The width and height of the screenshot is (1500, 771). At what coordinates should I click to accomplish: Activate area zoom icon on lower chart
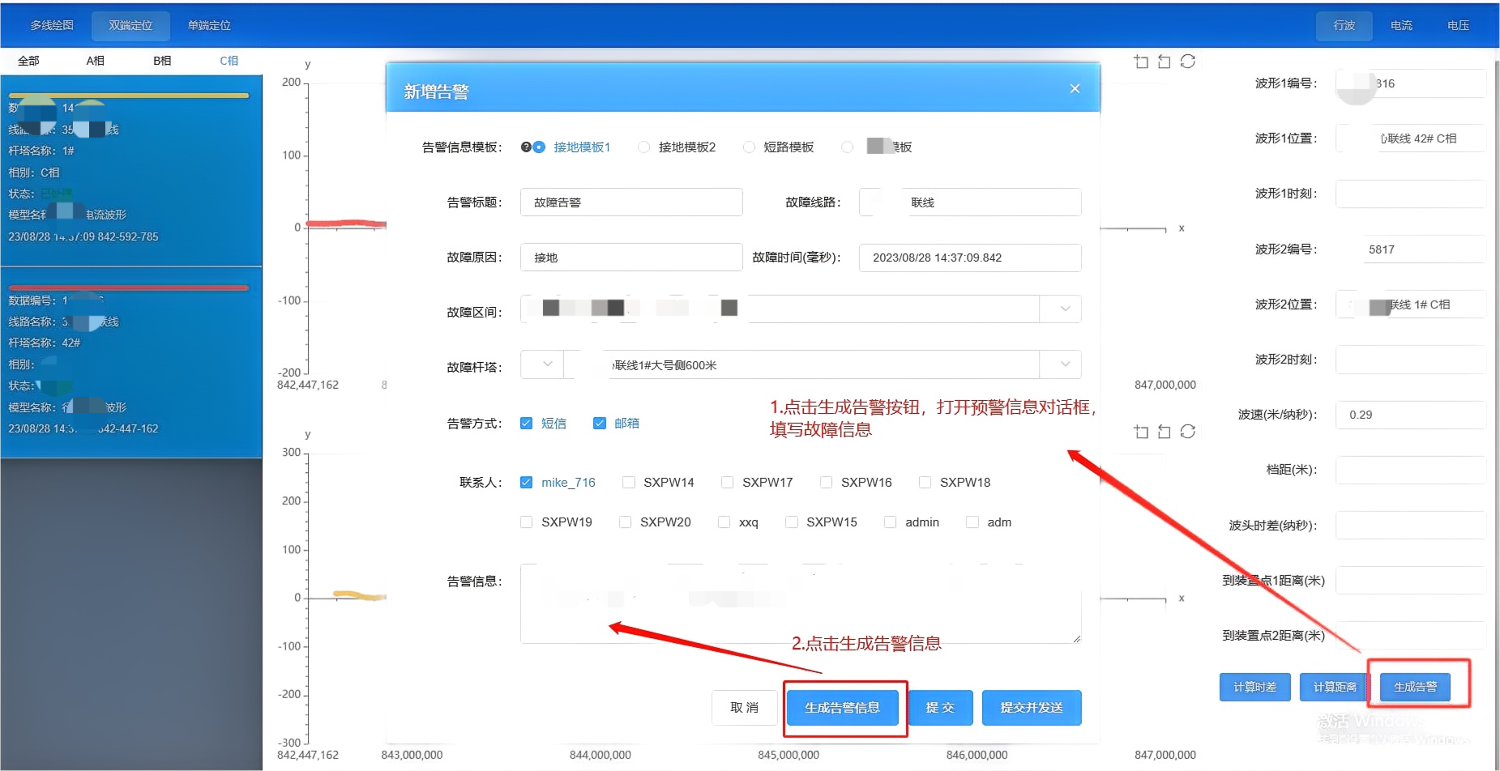(1141, 432)
